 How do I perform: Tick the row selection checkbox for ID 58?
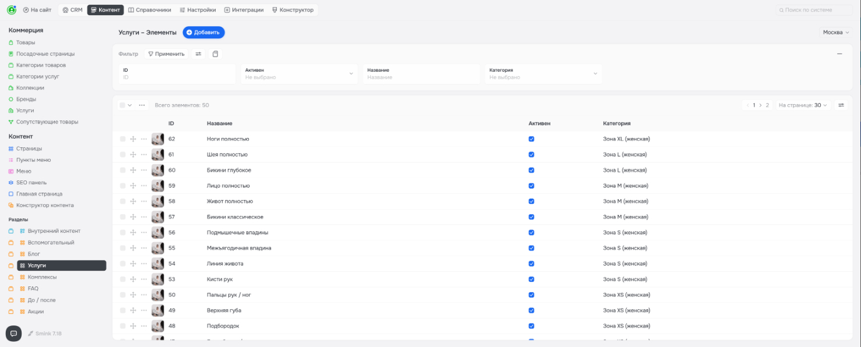(122, 201)
